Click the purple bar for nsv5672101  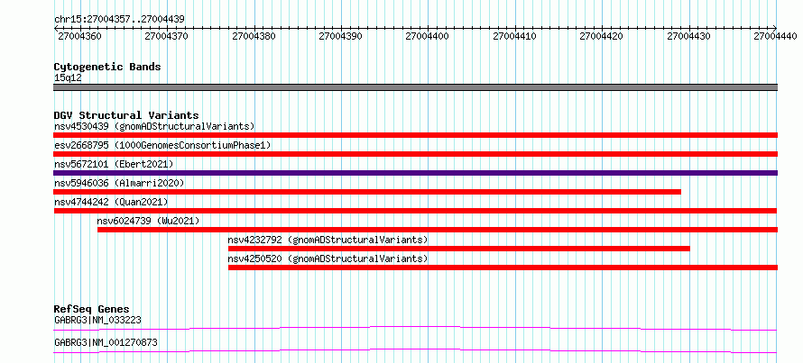click(x=415, y=173)
